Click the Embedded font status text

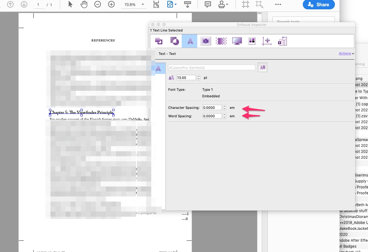[x=211, y=96]
